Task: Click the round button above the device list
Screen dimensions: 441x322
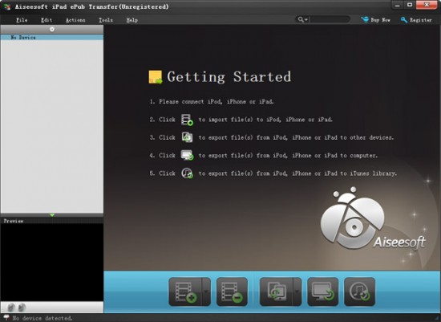Action: pos(52,29)
